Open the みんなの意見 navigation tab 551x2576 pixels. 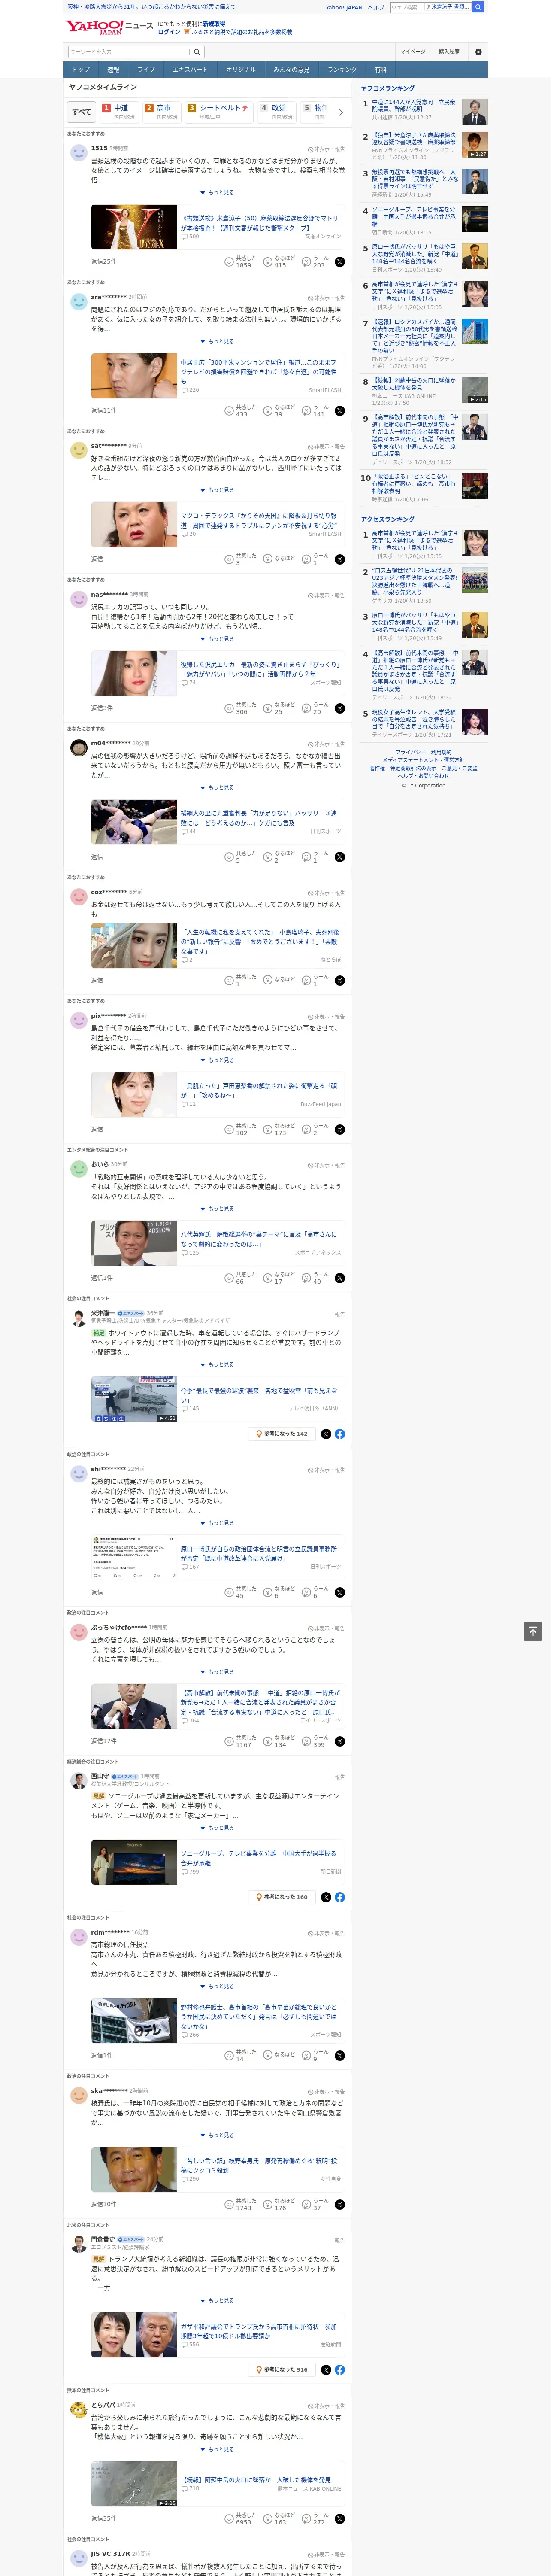point(291,70)
